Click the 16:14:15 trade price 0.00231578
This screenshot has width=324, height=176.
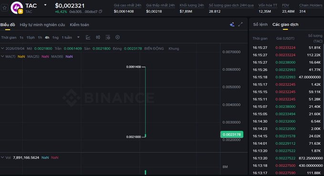285,136
